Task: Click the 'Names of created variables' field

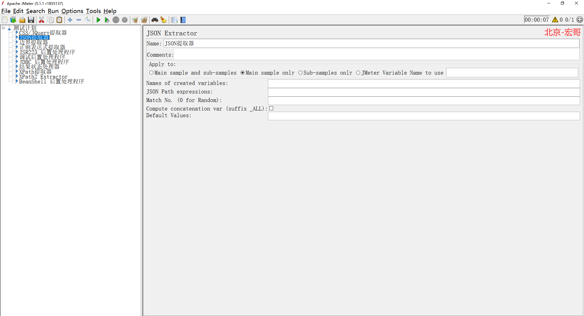Action: tap(424, 84)
